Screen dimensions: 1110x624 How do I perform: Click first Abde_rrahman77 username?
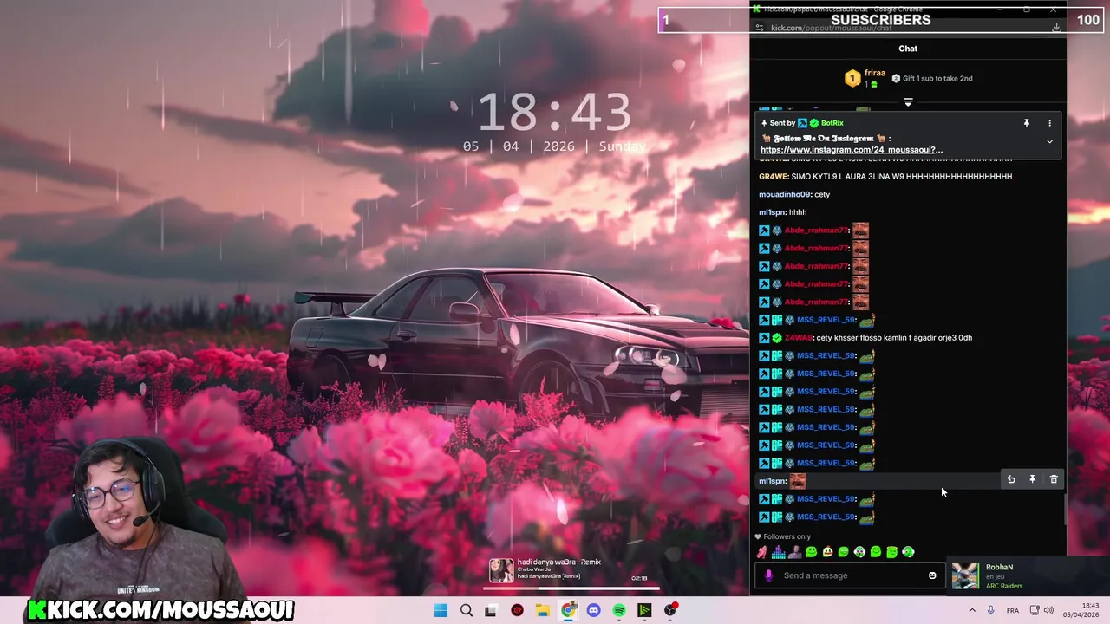click(x=816, y=231)
